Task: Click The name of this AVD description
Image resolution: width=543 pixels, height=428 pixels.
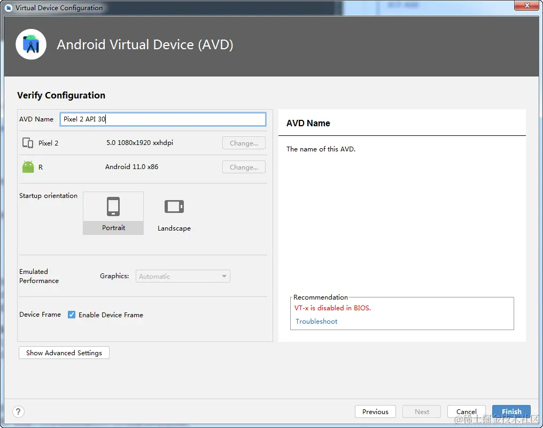Action: tap(321, 149)
